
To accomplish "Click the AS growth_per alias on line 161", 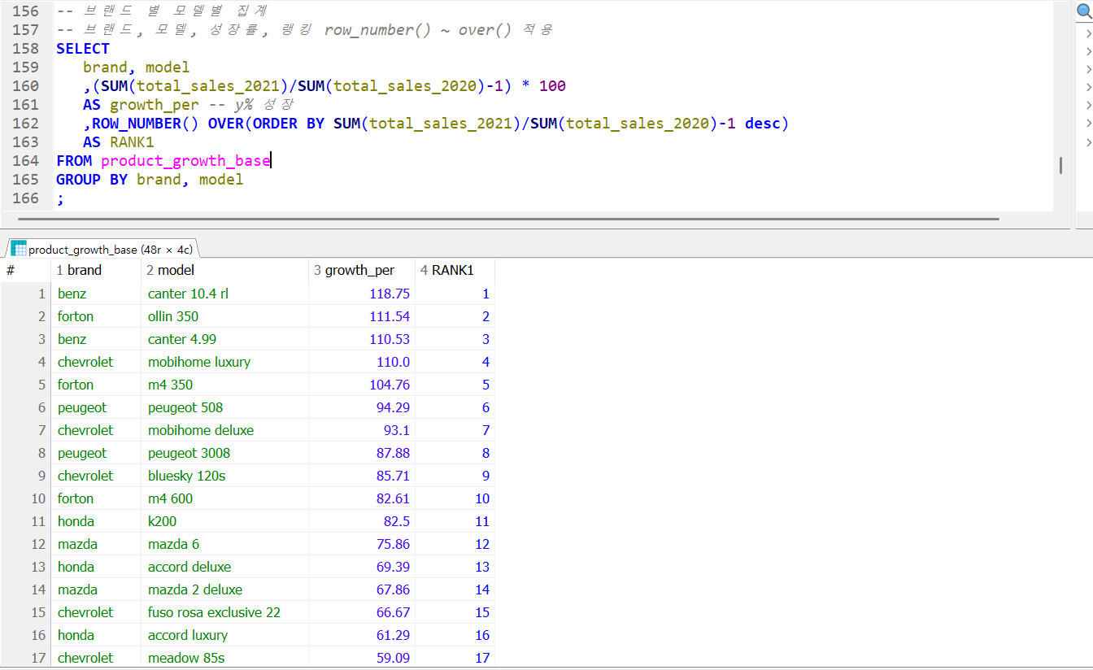I will pos(141,105).
